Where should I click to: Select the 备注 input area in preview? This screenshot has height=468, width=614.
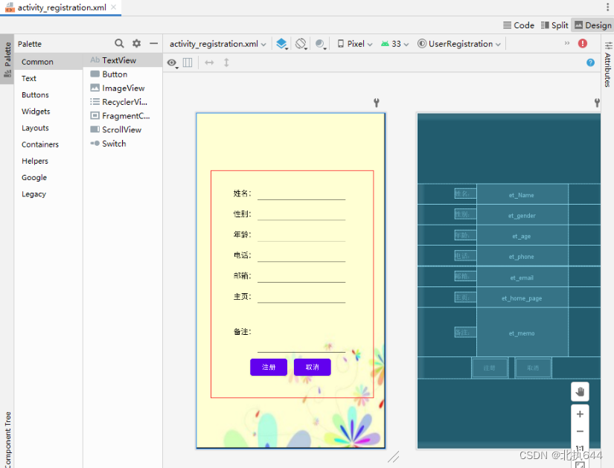click(x=301, y=331)
